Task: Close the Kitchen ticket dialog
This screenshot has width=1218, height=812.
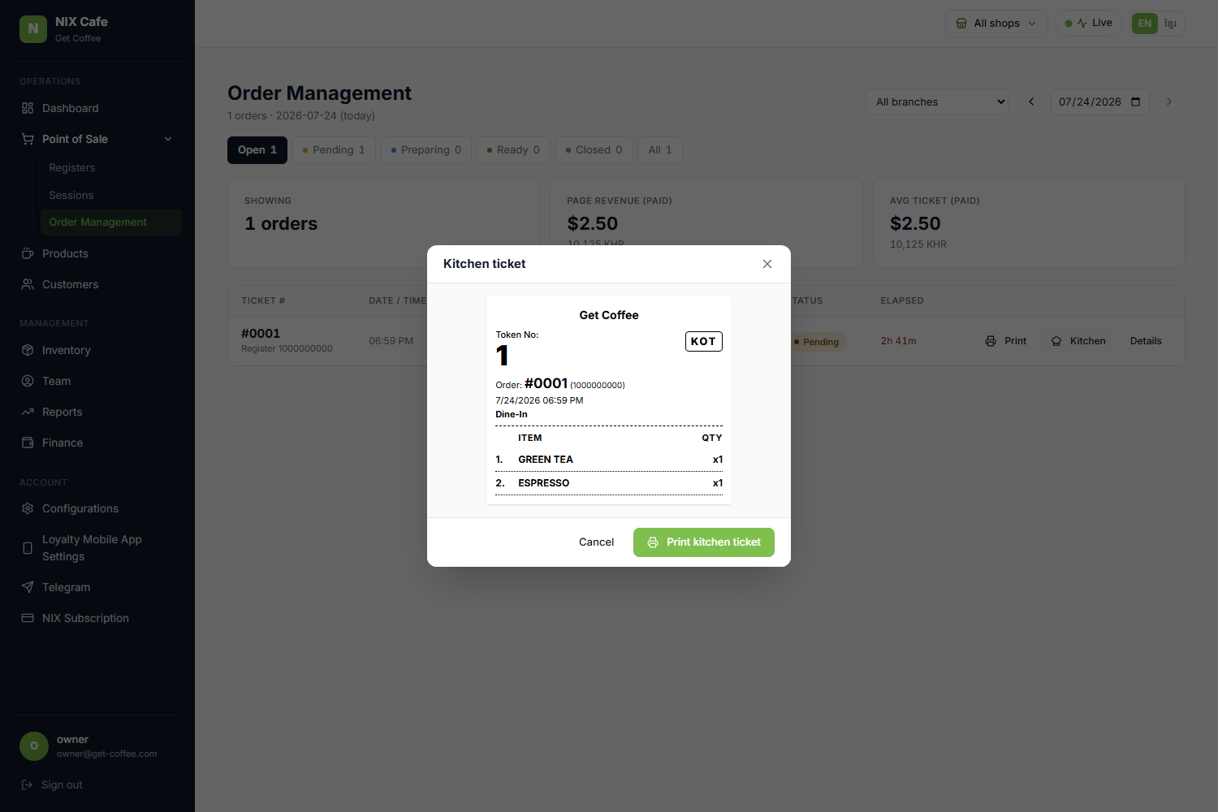Action: 767,264
